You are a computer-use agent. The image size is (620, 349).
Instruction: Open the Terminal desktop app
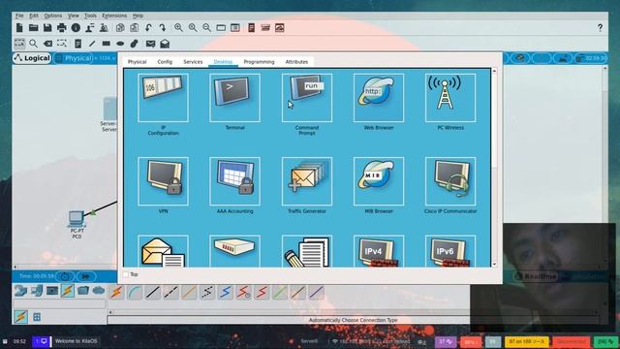(234, 98)
